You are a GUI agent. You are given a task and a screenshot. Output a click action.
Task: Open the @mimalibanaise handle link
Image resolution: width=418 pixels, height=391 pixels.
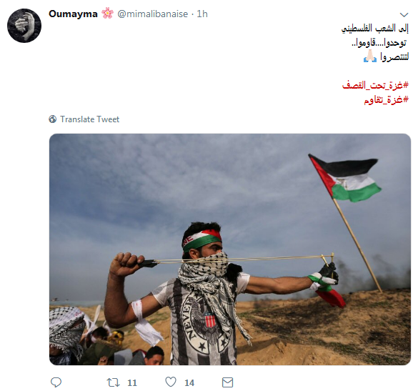coord(152,14)
